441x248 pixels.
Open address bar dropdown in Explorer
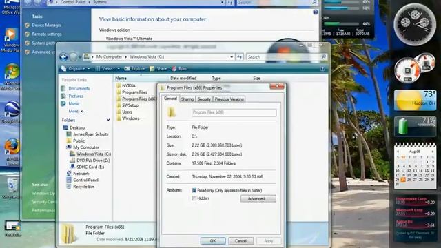pyautogui.click(x=232, y=57)
